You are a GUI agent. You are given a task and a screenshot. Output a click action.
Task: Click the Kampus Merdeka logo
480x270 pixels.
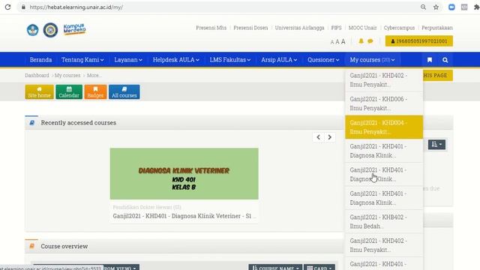tap(74, 29)
